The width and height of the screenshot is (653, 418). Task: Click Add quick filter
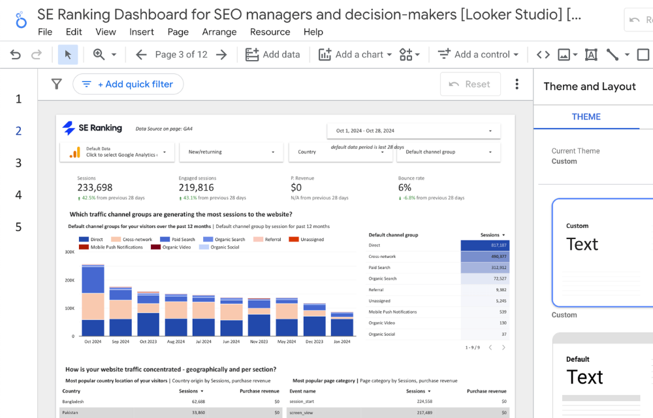coord(128,84)
